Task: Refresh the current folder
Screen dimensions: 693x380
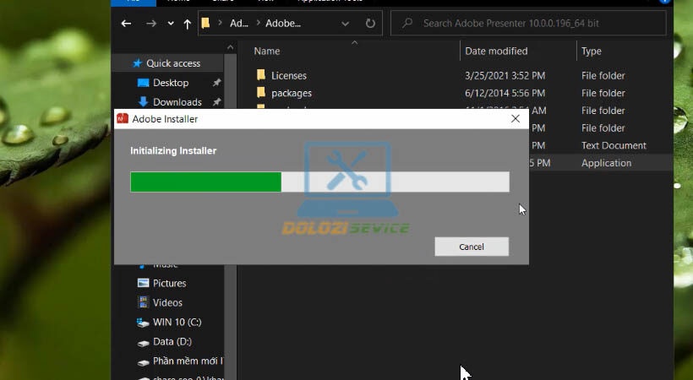Action: coord(370,24)
